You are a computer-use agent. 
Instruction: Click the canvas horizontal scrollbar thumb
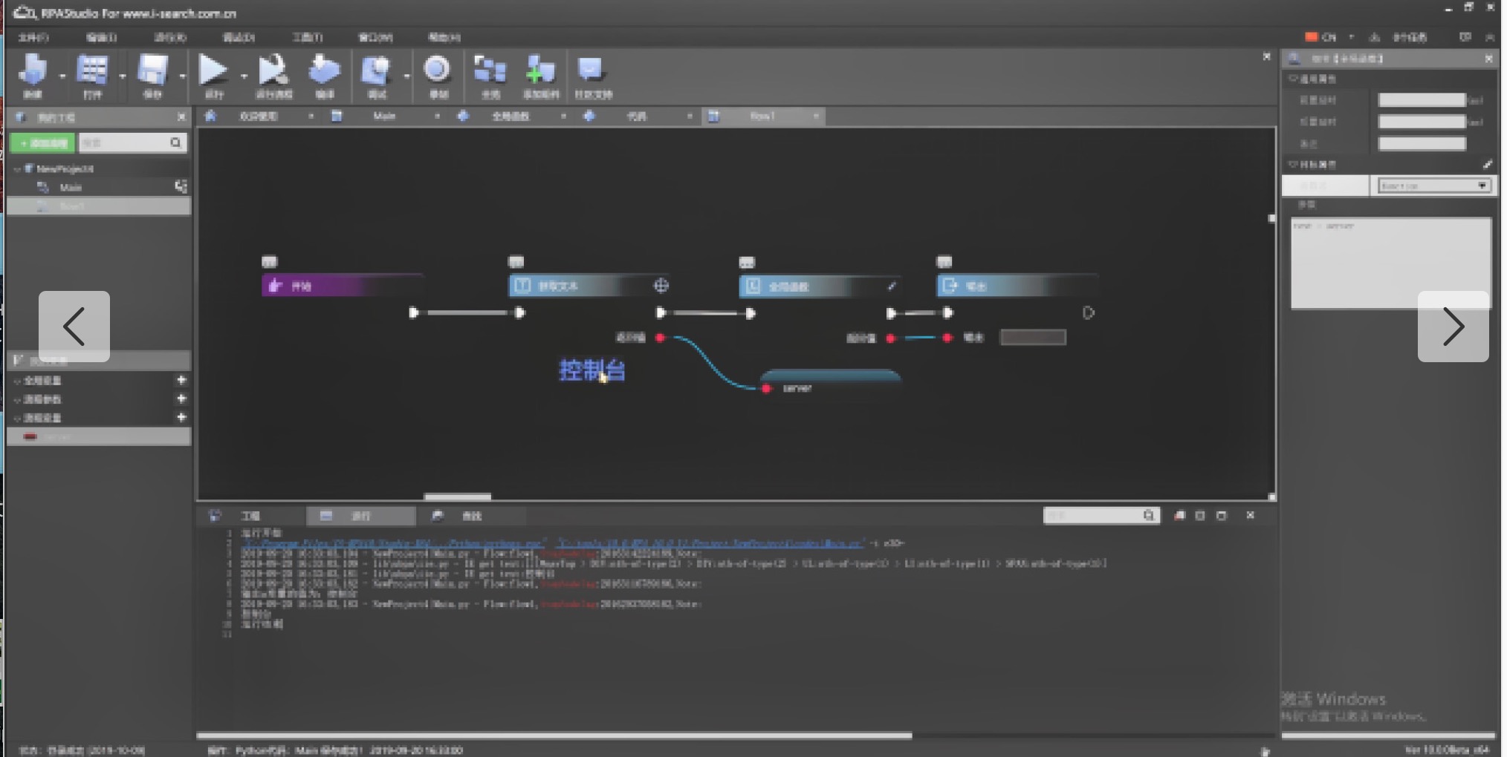[458, 497]
